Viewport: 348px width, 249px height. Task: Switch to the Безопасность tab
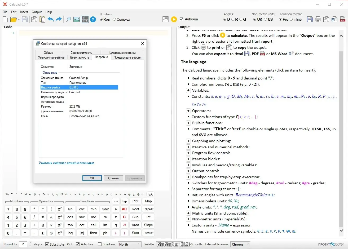[80, 57]
